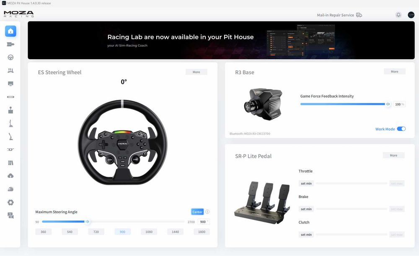Open the settings gear icon in sidebar
The width and height of the screenshot is (419, 256).
[11, 202]
